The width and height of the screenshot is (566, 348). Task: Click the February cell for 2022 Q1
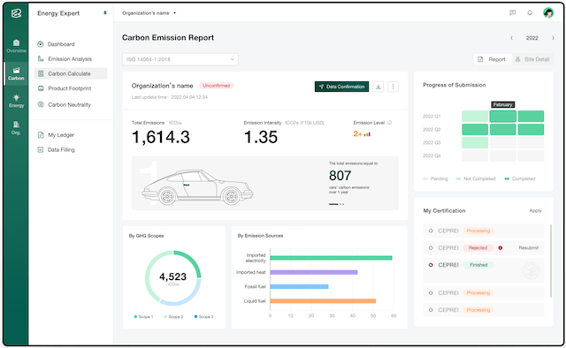tap(503, 116)
